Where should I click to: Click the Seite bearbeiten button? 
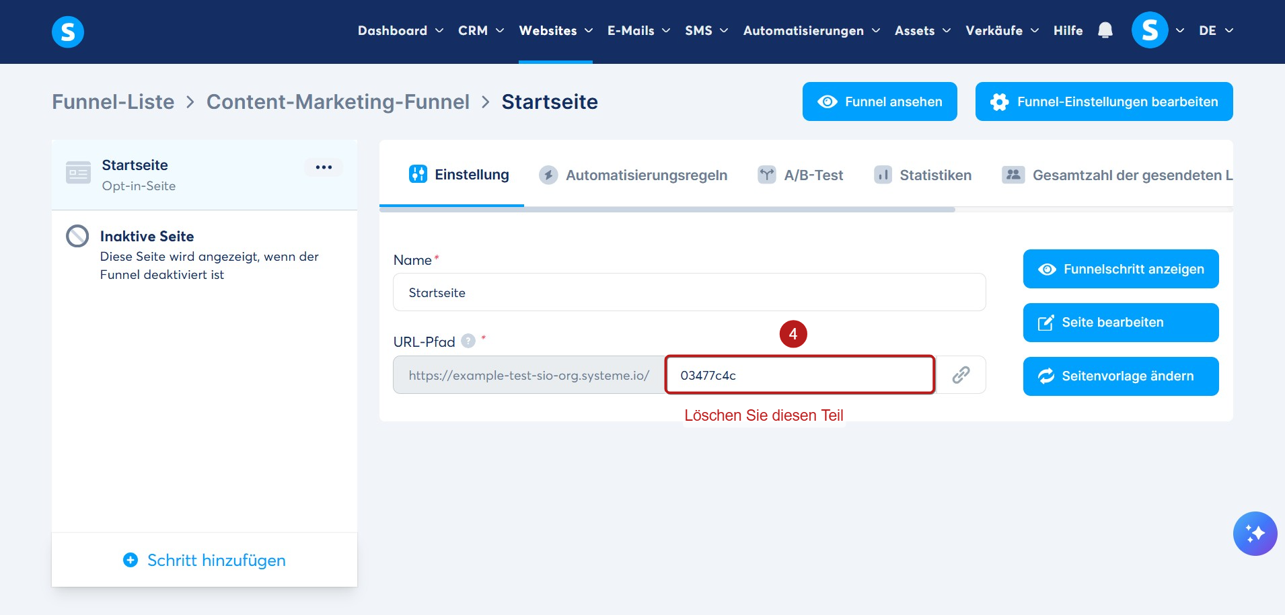[x=1121, y=323]
